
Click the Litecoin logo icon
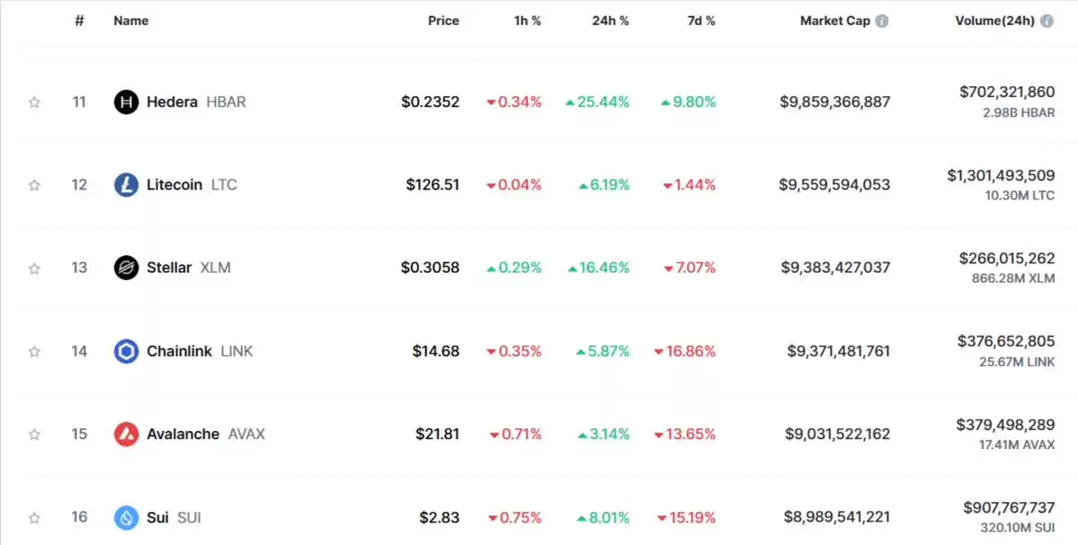[126, 185]
